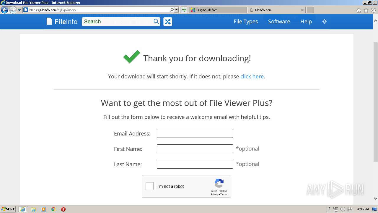The width and height of the screenshot is (378, 213).
Task: Open the recent pages dropdown arrow
Action: [x=19, y=10]
